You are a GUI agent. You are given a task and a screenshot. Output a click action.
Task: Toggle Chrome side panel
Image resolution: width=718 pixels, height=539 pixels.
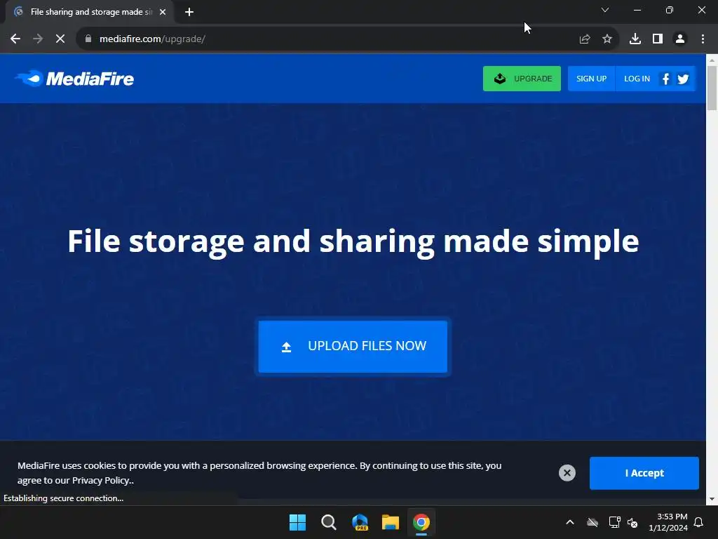point(658,39)
